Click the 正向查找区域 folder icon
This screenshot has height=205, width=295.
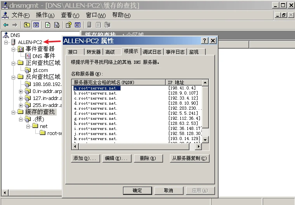20,63
